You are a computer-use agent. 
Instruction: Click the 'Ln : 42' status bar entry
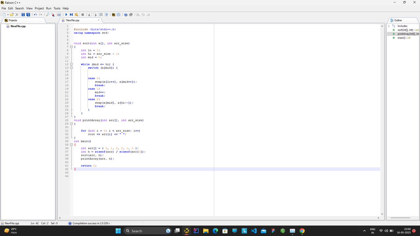35,223
